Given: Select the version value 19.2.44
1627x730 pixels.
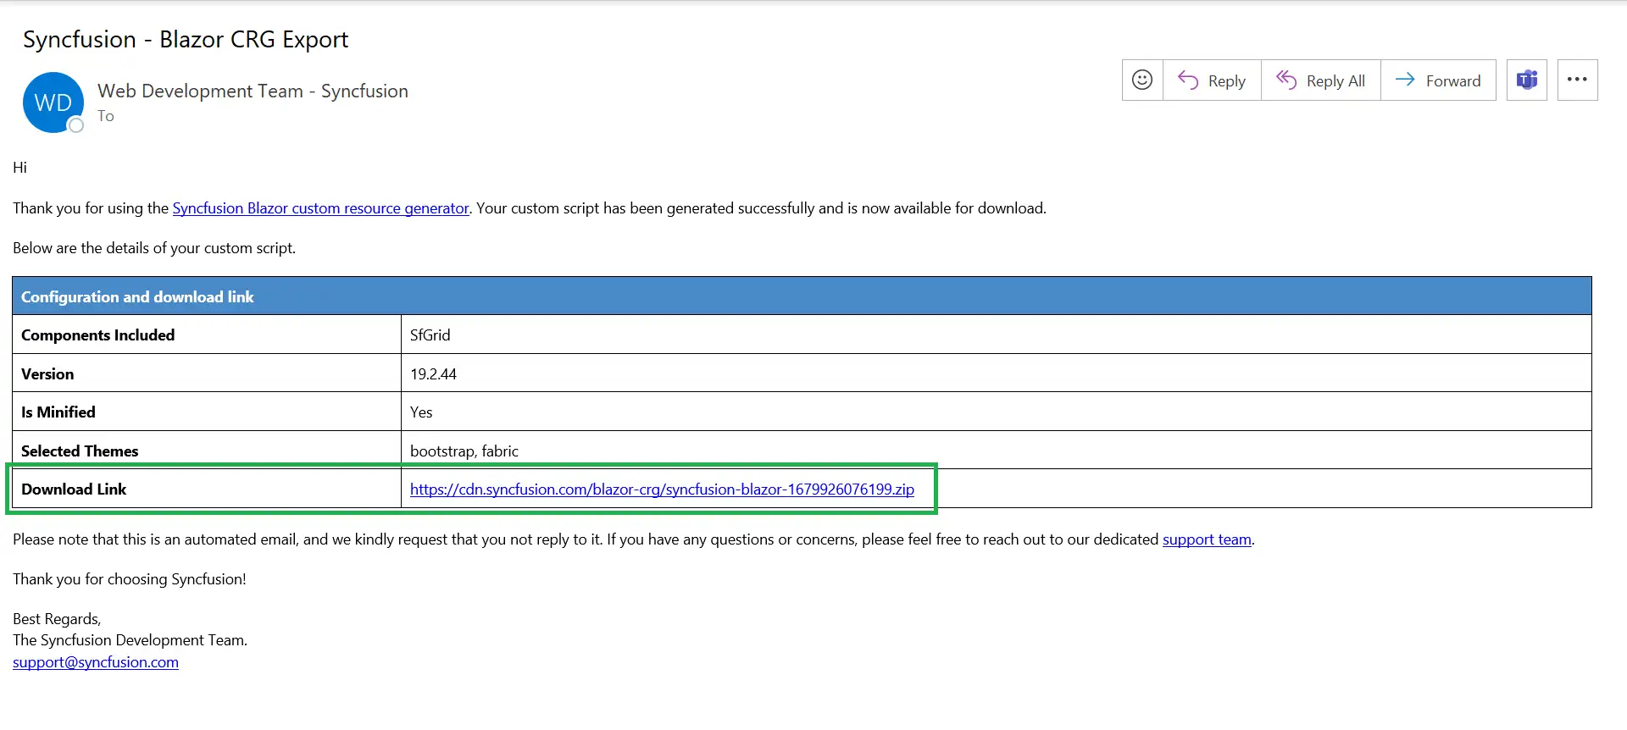Looking at the screenshot, I should tap(433, 374).
